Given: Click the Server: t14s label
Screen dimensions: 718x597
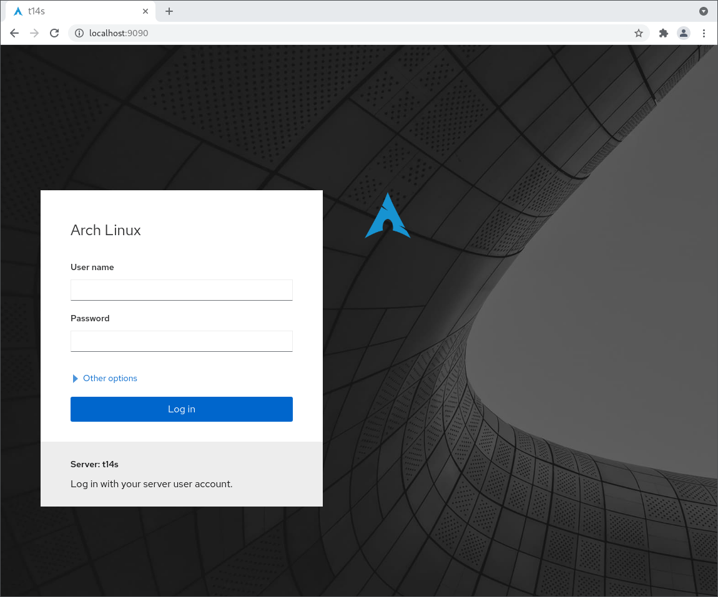Looking at the screenshot, I should coord(94,464).
